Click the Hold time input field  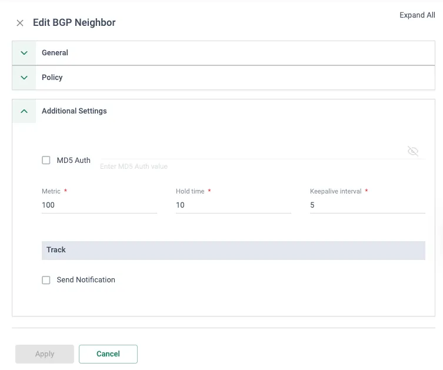[234, 205]
